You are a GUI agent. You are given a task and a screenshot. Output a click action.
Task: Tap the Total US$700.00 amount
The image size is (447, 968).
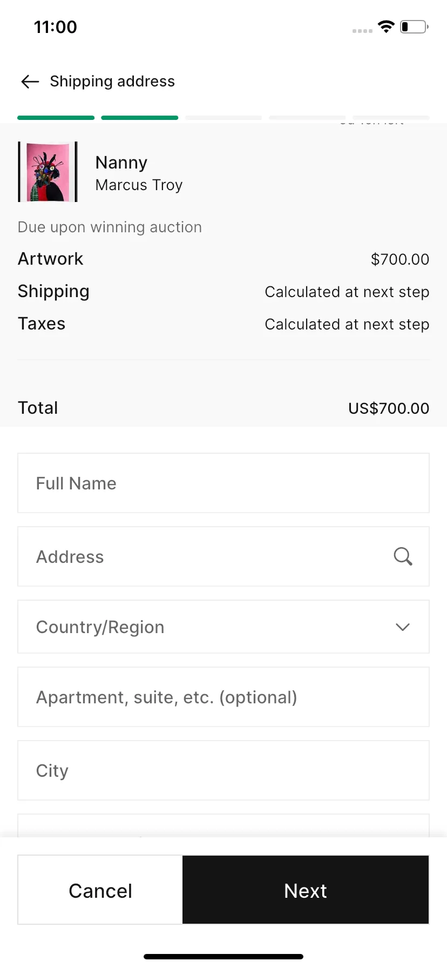(389, 408)
